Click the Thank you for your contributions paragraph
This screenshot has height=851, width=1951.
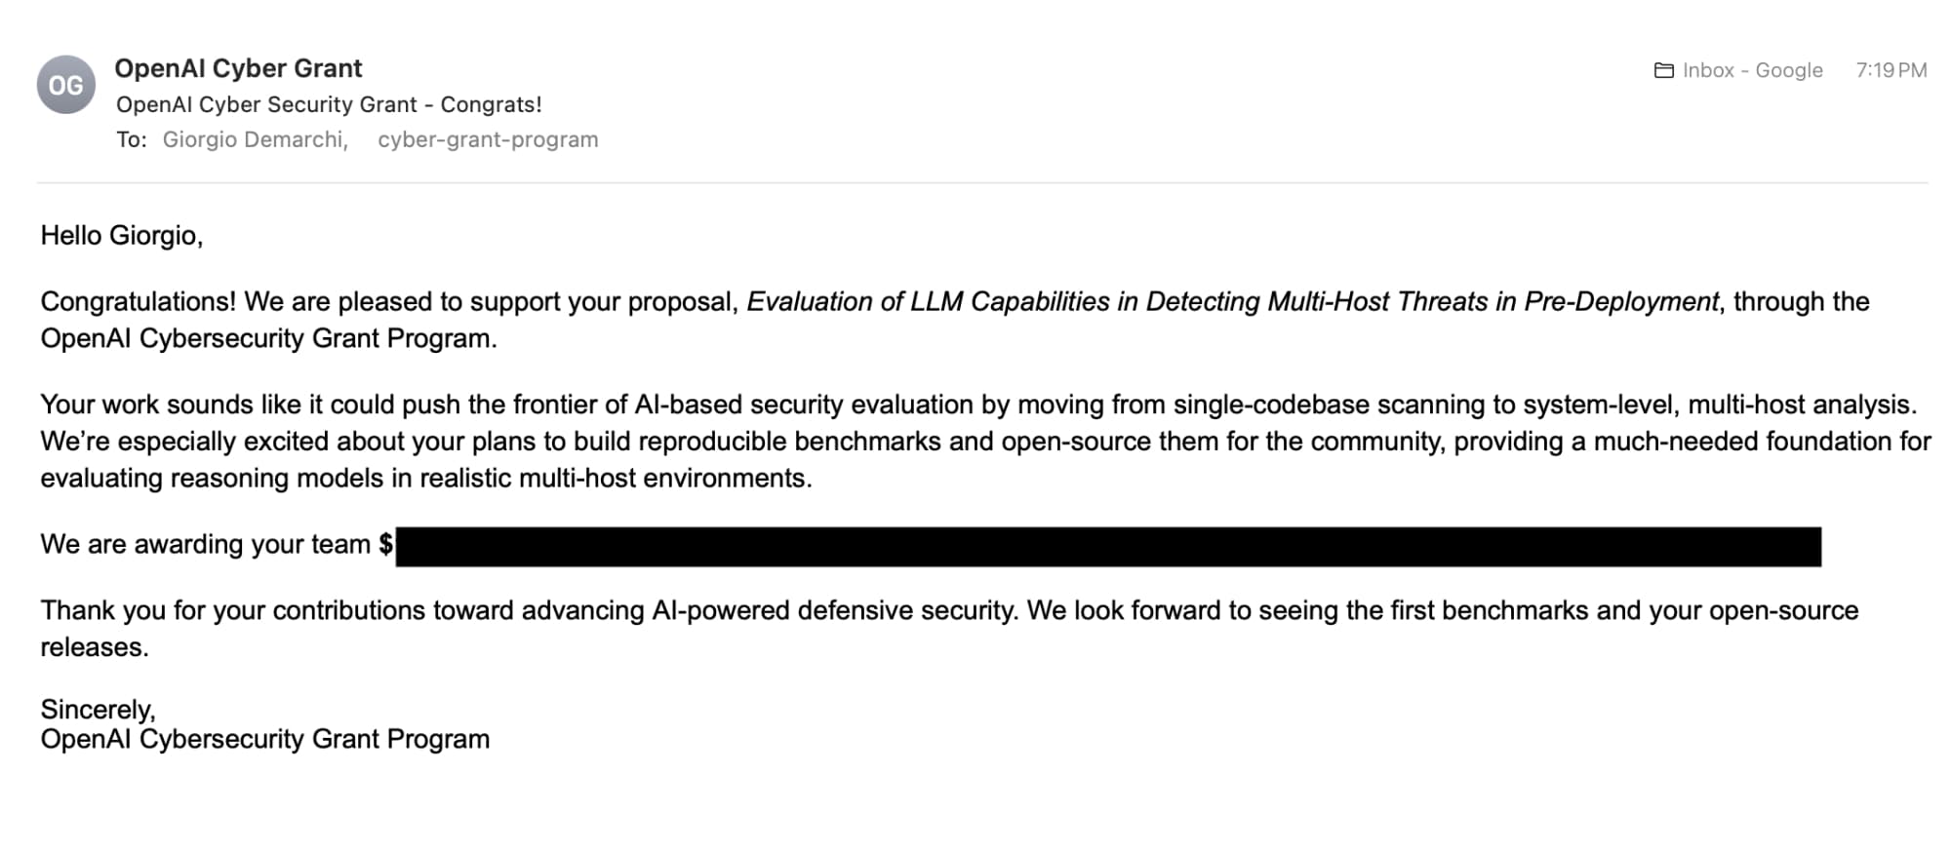948,611
